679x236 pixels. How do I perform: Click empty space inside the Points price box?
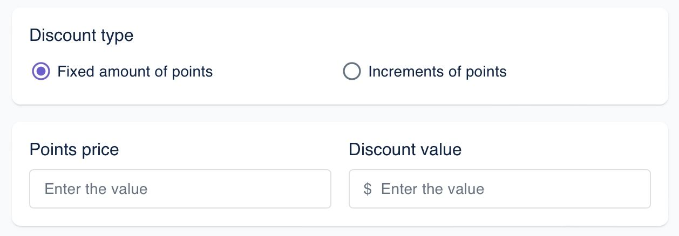pos(259,189)
